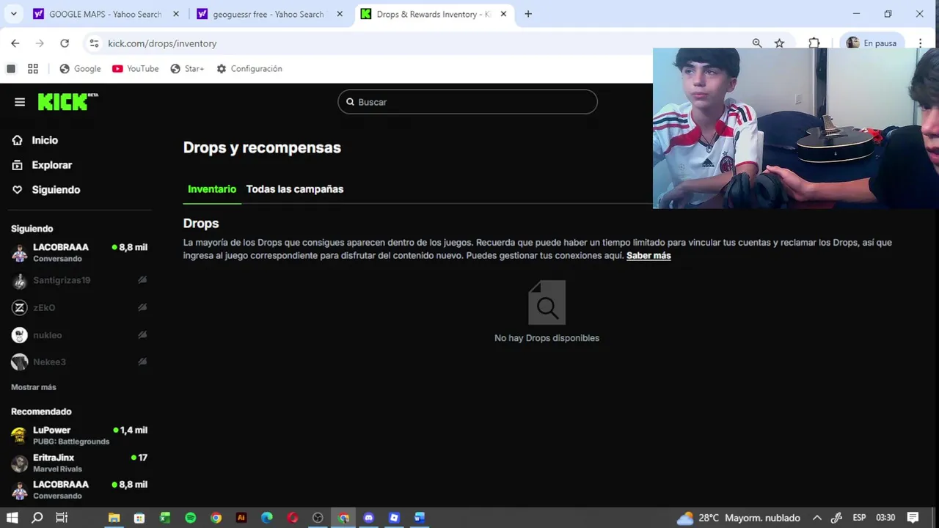Open zEkO channel in sidebar
939x528 pixels.
pyautogui.click(x=79, y=307)
